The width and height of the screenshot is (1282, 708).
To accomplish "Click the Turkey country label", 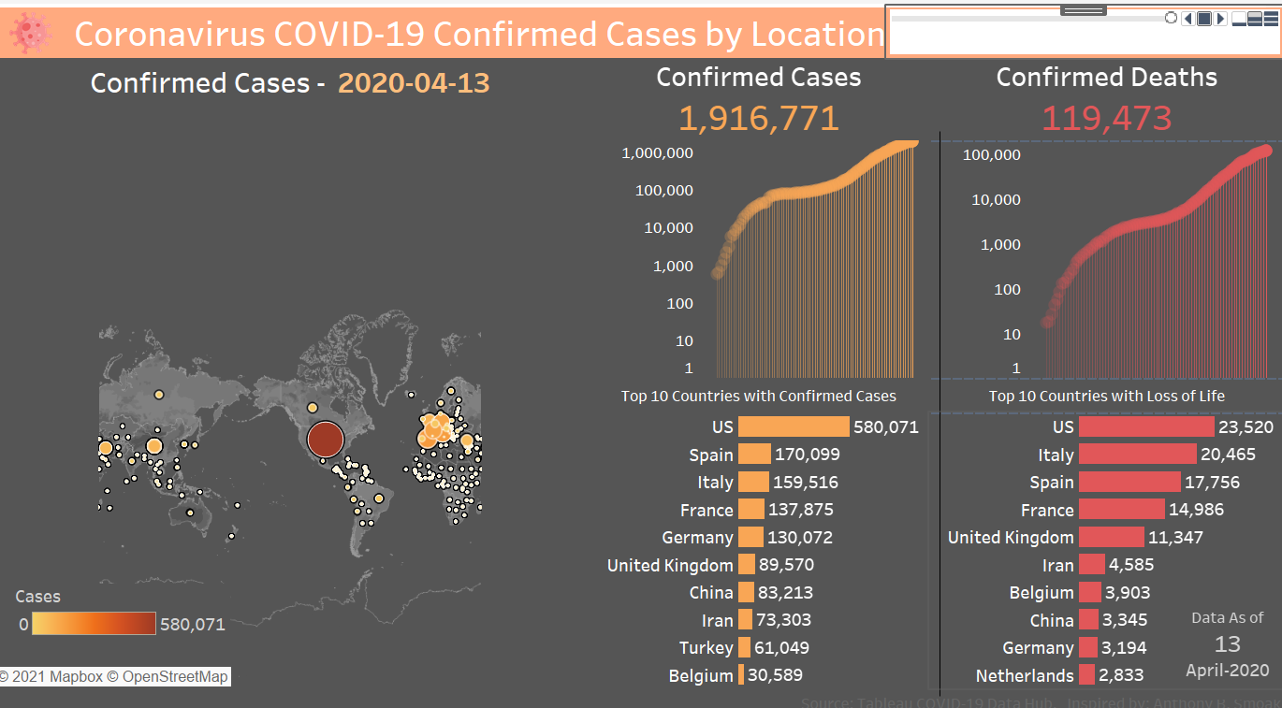I will tap(707, 647).
